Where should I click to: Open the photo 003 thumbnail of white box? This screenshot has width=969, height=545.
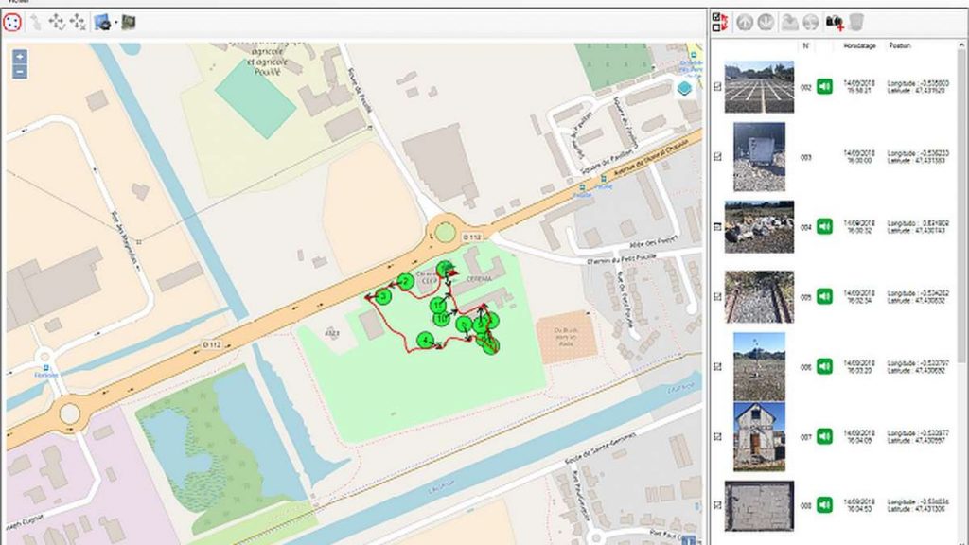pos(759,157)
